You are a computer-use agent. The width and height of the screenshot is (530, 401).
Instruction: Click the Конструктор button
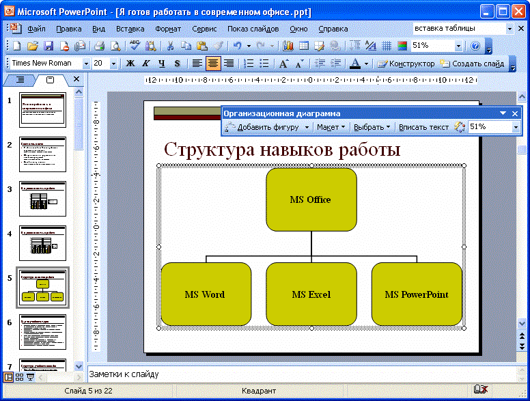[x=406, y=64]
